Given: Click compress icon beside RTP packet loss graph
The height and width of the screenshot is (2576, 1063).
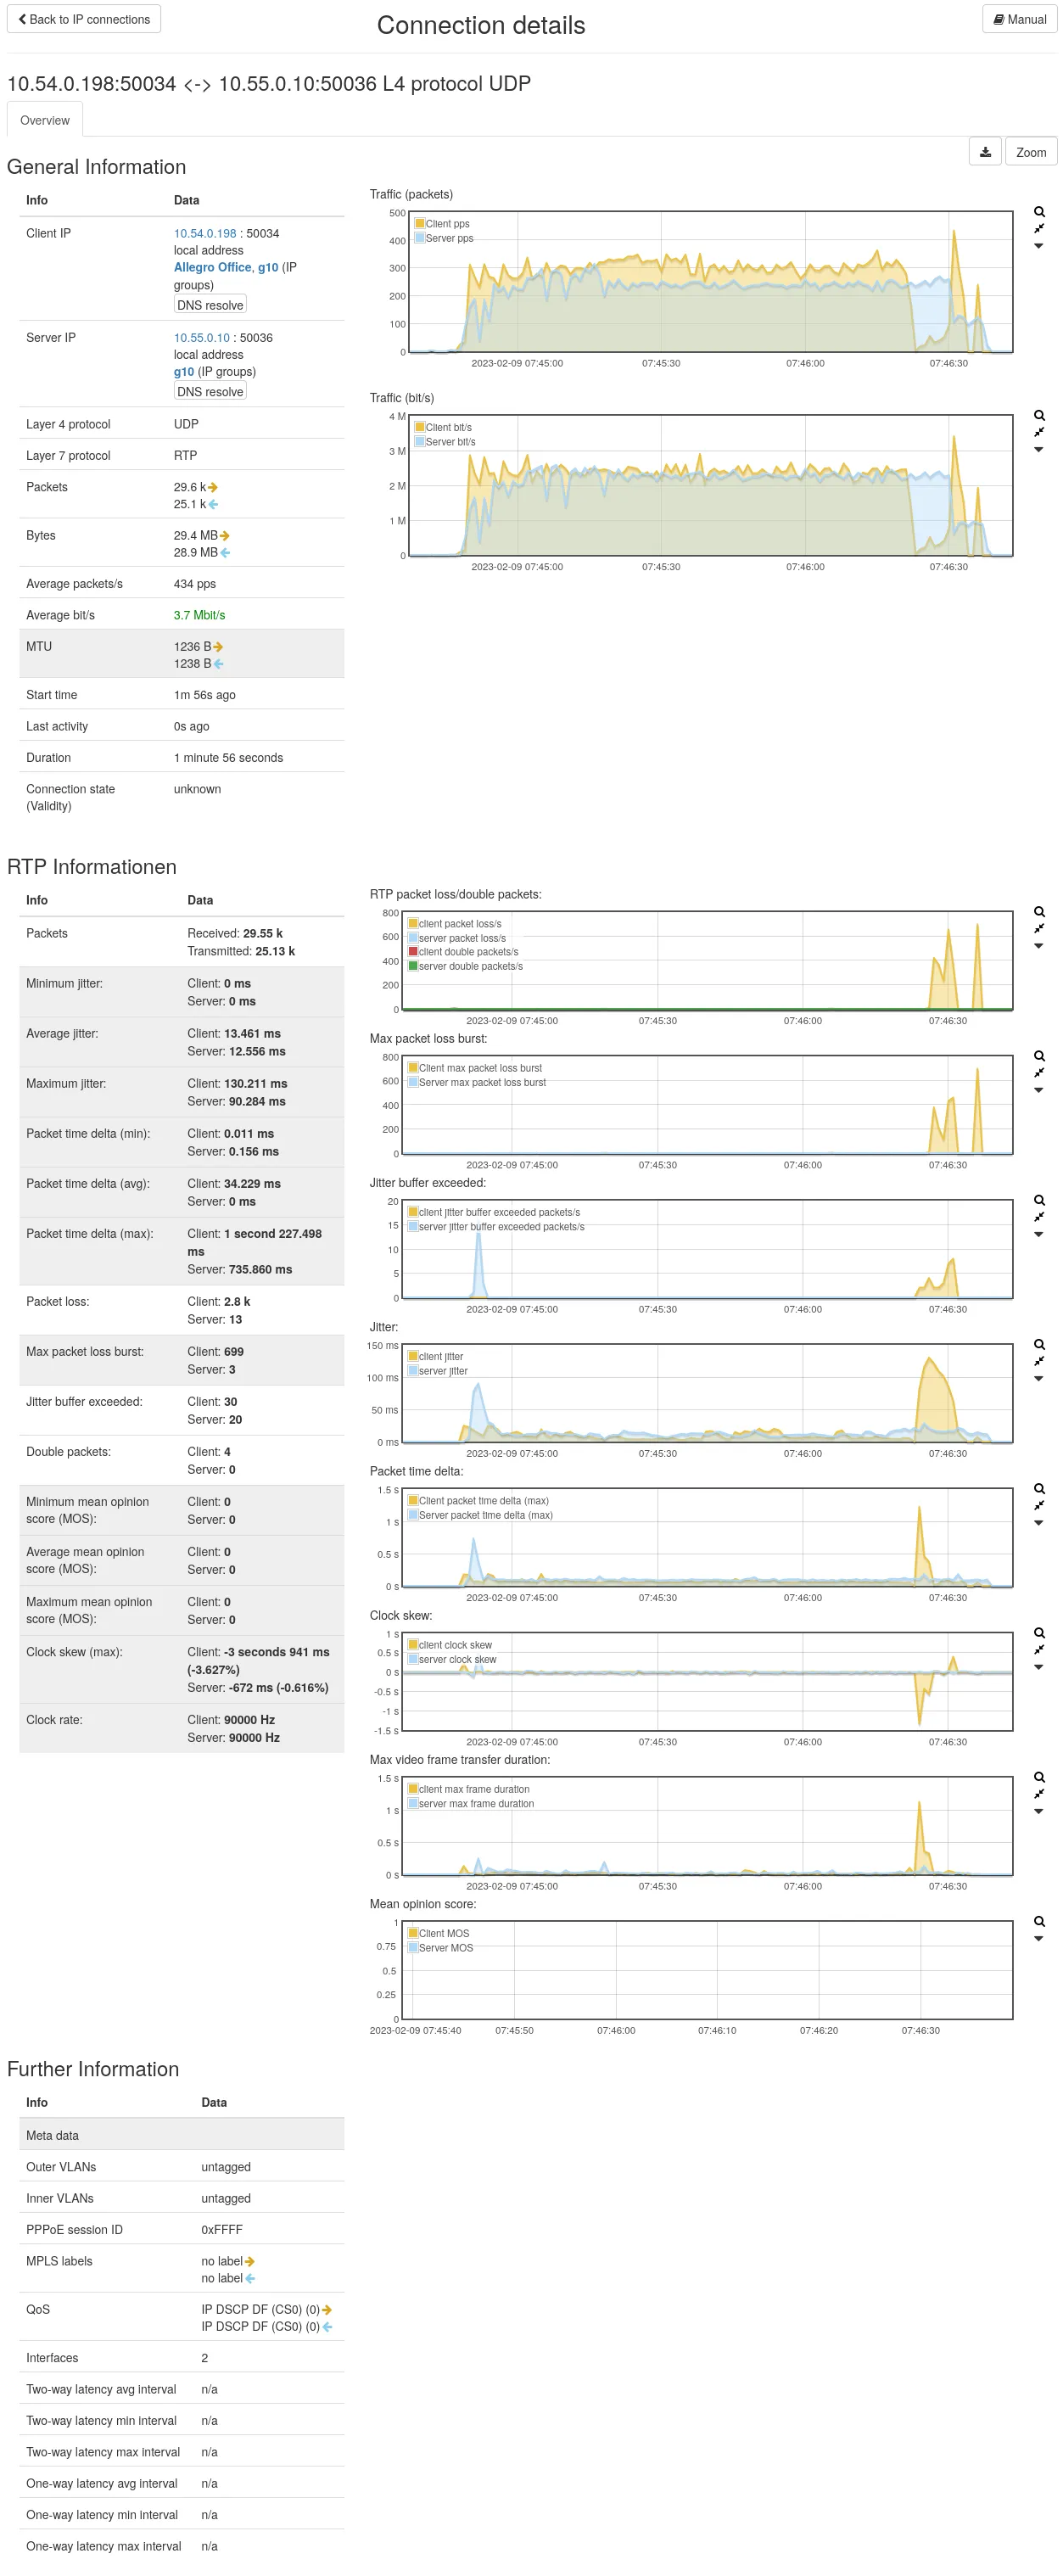Looking at the screenshot, I should (1039, 928).
